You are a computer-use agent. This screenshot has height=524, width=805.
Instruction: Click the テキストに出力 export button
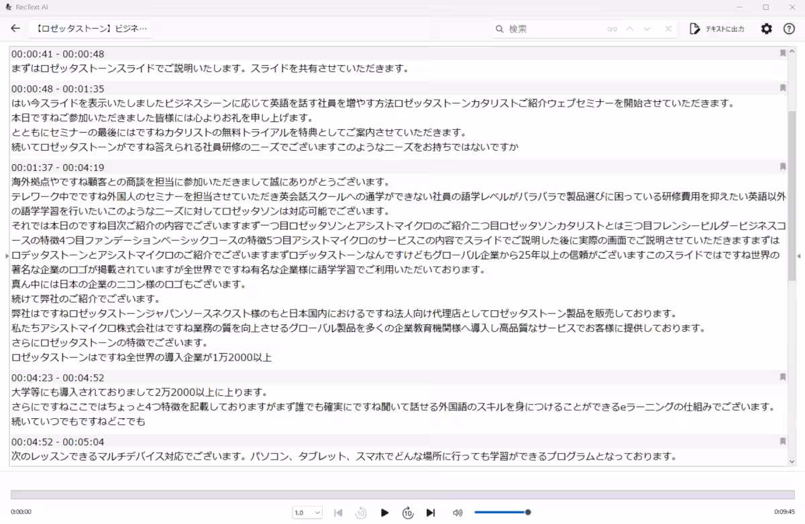tap(717, 29)
